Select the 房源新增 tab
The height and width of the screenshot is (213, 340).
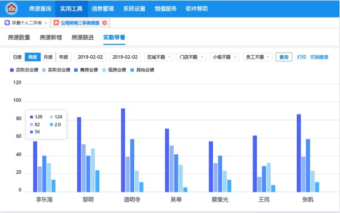50,38
